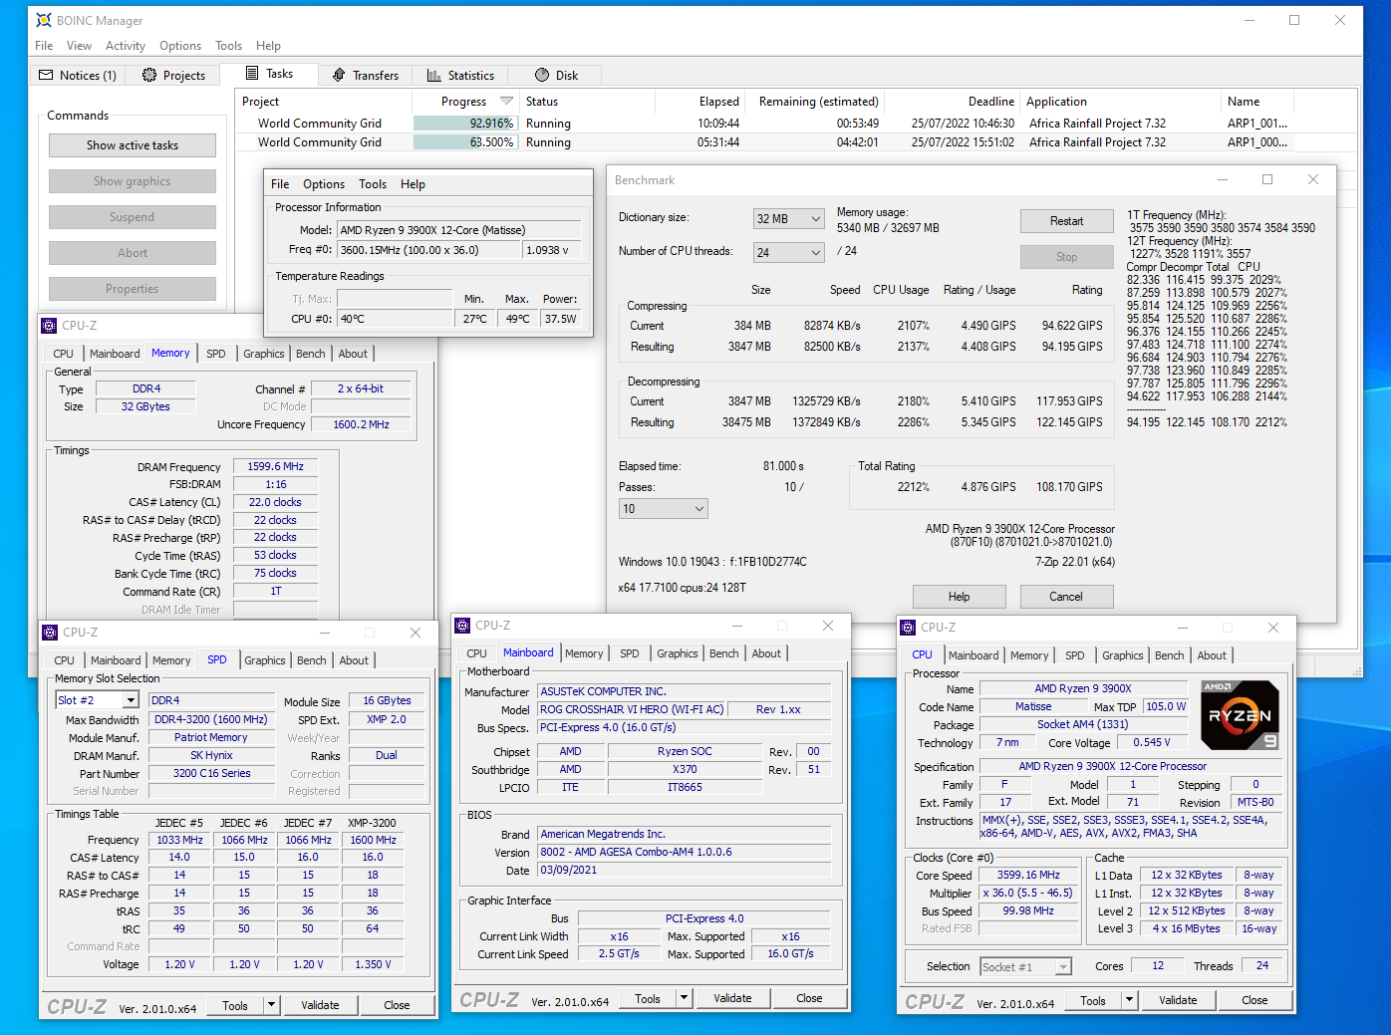Click the Transfers tab arrows icon
Screen dimensions: 1391x1035
click(x=339, y=75)
